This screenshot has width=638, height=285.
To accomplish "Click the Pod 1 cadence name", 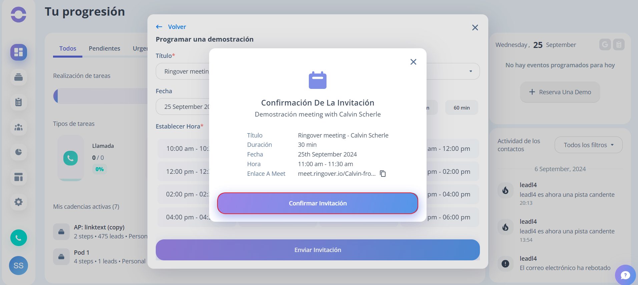I will coord(81,252).
